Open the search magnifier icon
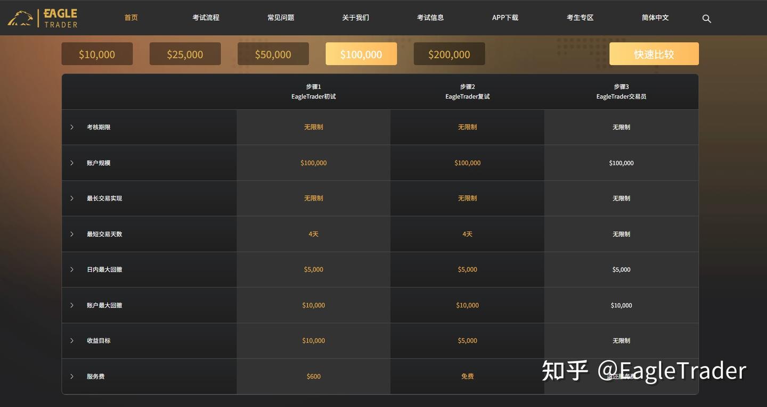This screenshot has width=767, height=407. point(707,19)
